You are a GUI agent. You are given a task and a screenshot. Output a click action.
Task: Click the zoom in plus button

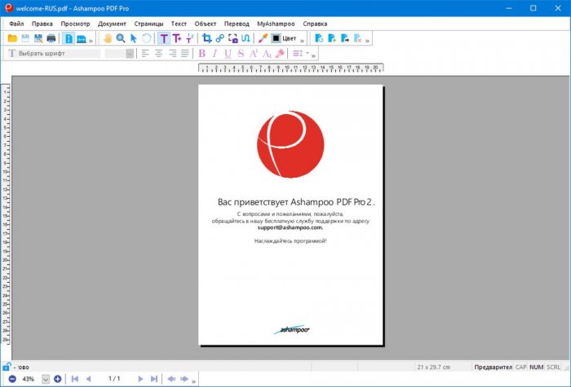(x=57, y=379)
